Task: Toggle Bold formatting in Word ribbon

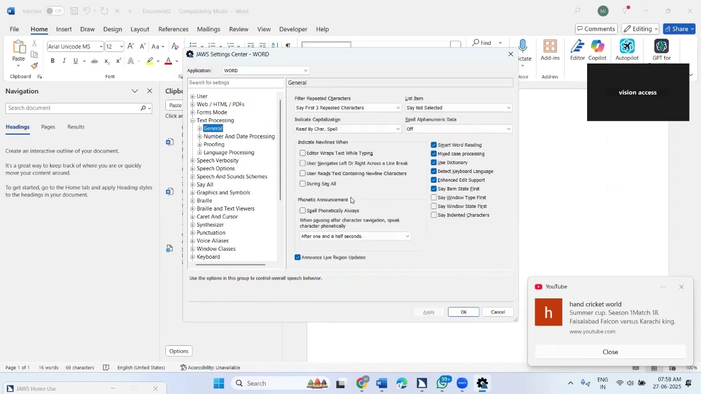Action: click(53, 61)
